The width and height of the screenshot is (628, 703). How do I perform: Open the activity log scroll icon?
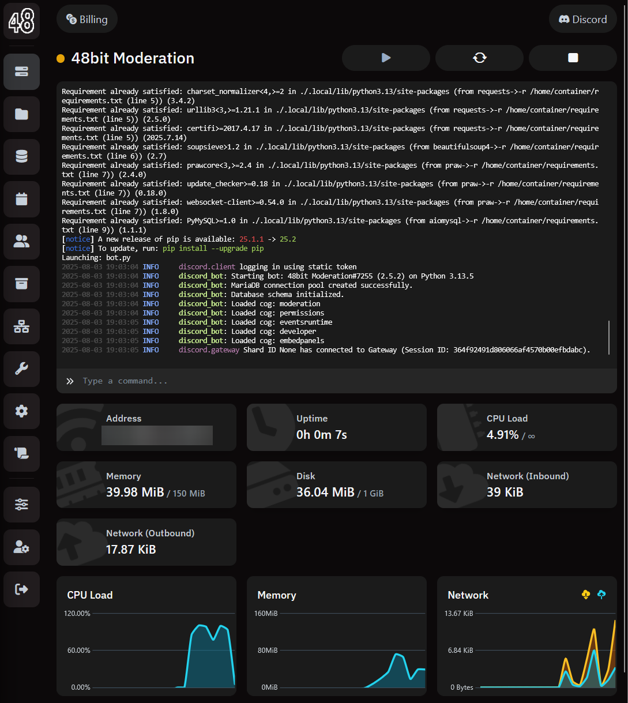click(22, 454)
